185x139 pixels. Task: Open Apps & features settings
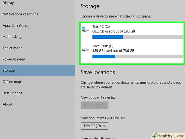click(x=15, y=25)
